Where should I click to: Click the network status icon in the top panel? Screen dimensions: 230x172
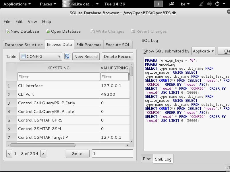click(x=201, y=4)
